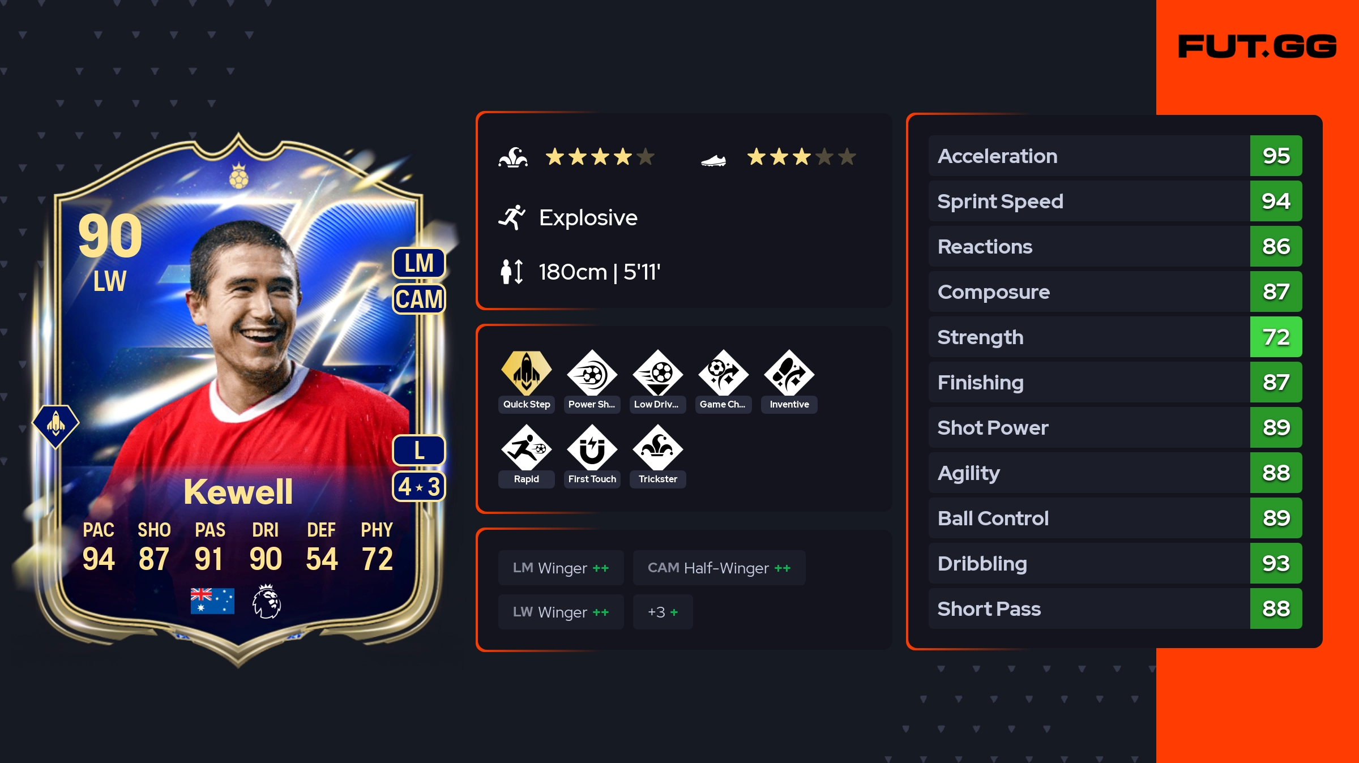This screenshot has width=1359, height=763.
Task: Select the LM Winger role chip
Action: 561,568
